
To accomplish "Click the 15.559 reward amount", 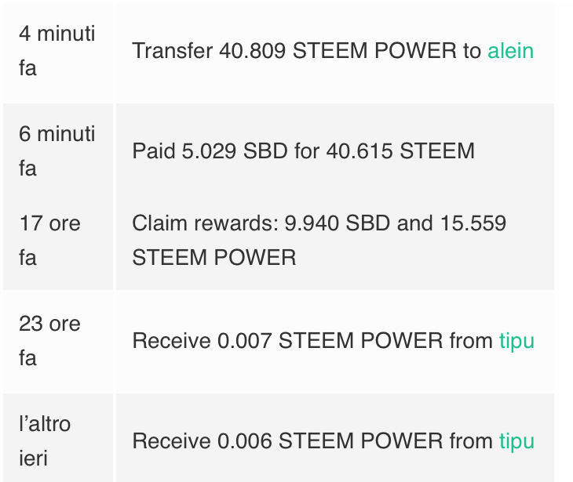I will click(x=473, y=223).
